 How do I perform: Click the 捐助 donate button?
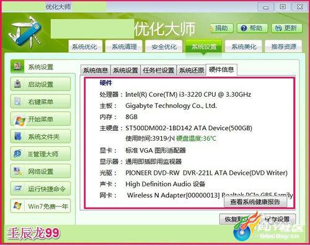pos(221,28)
